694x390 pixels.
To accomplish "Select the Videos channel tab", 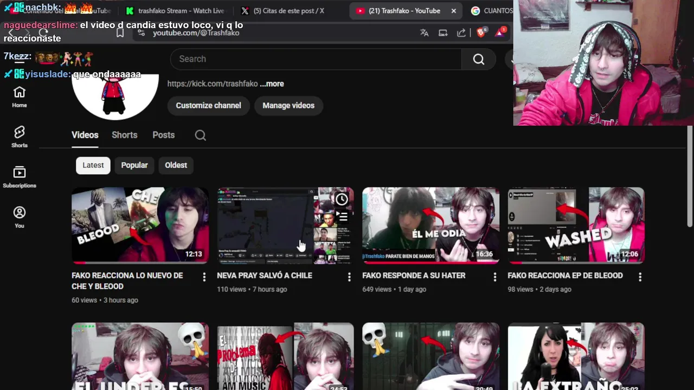I will (85, 135).
